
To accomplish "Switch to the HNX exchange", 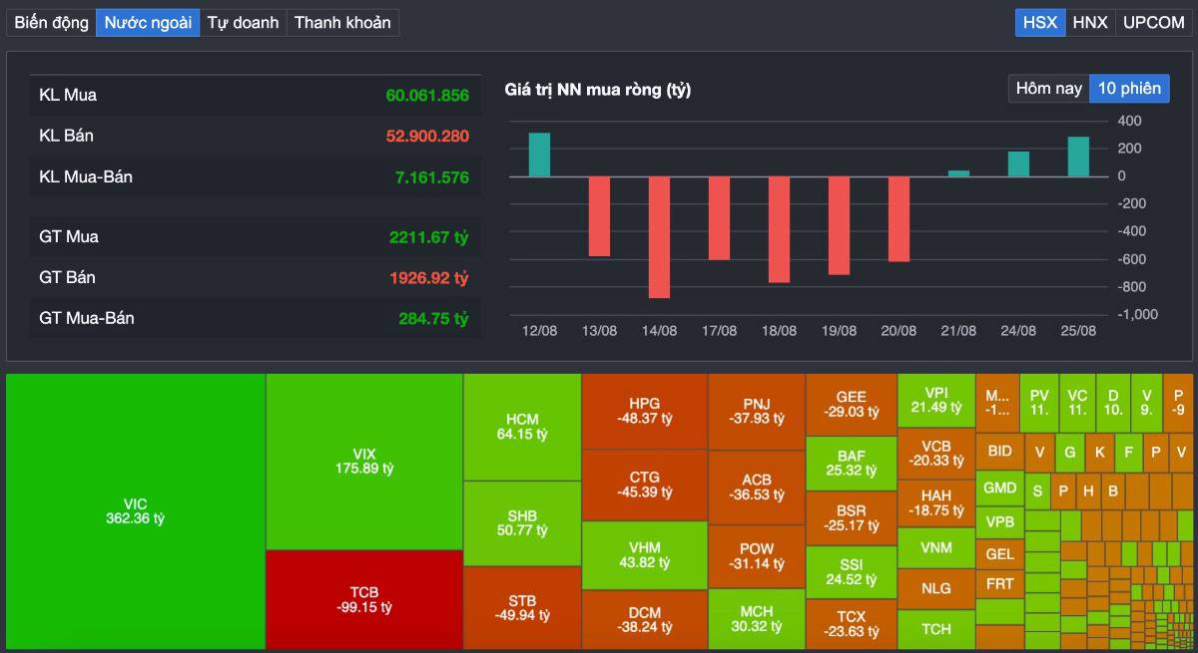I will [x=1090, y=22].
